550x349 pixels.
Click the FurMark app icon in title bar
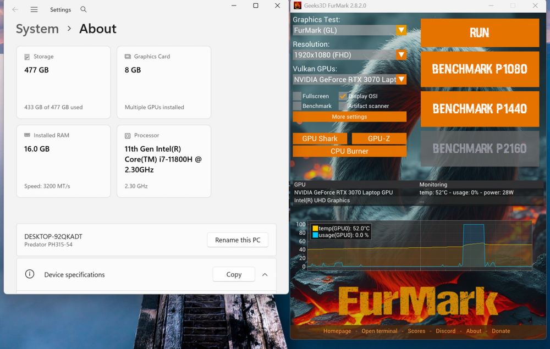click(298, 5)
